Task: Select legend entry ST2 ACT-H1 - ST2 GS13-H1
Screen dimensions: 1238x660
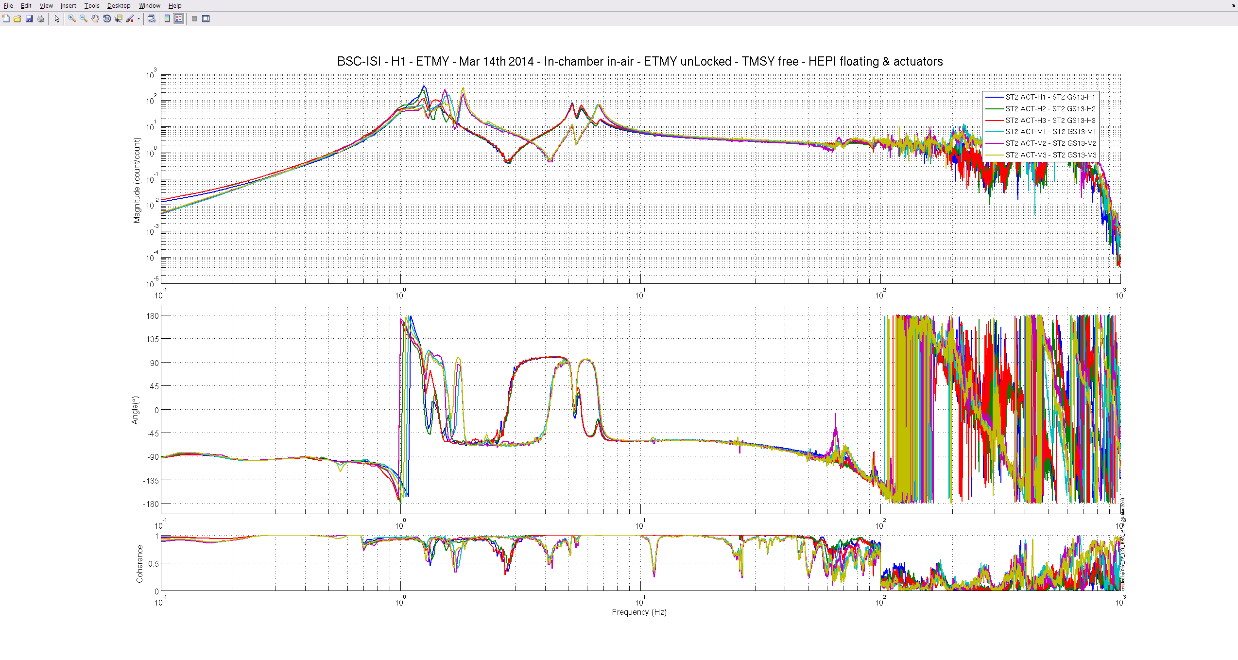Action: pos(1050,97)
